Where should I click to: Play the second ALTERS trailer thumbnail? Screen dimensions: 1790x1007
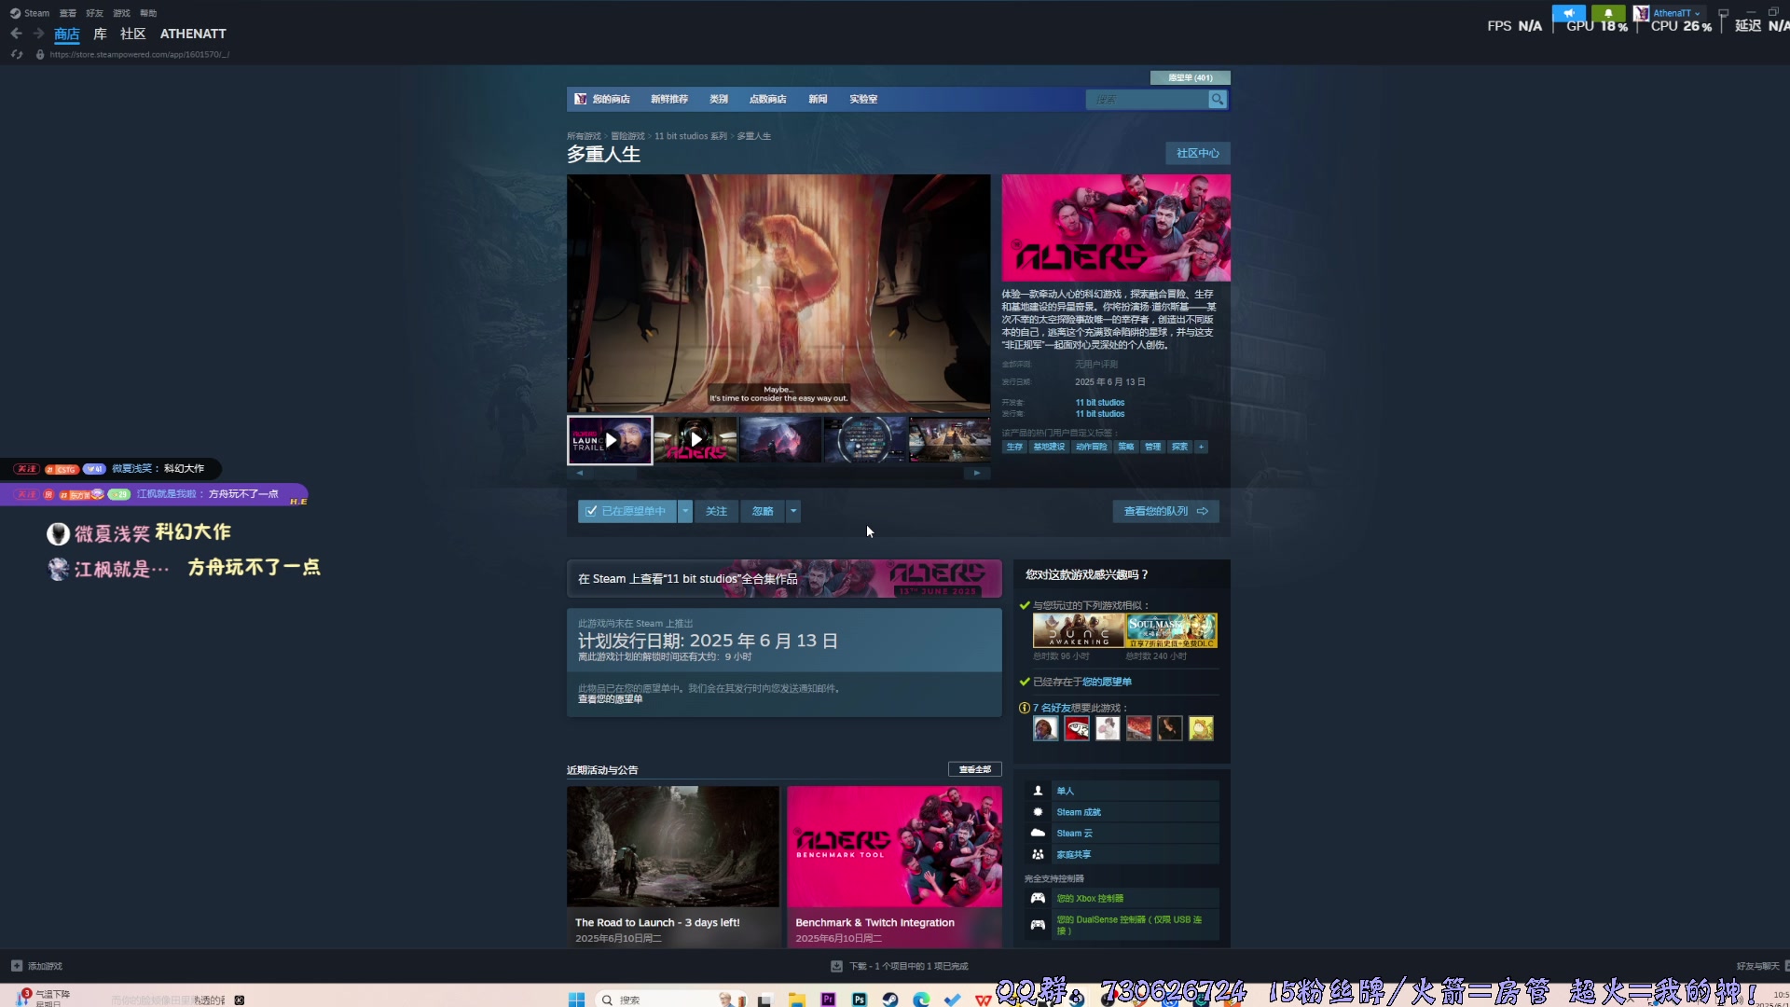695,440
